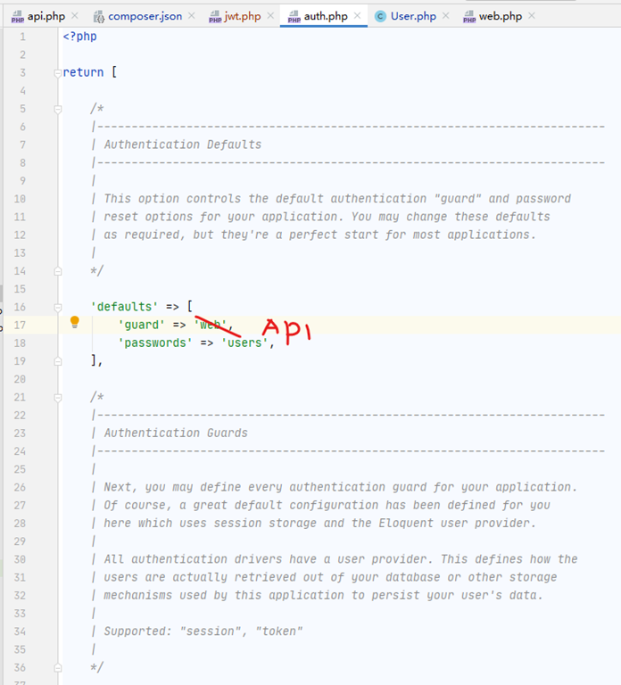Close the web.php tab
Image resolution: width=621 pixels, height=685 pixels.
532,17
